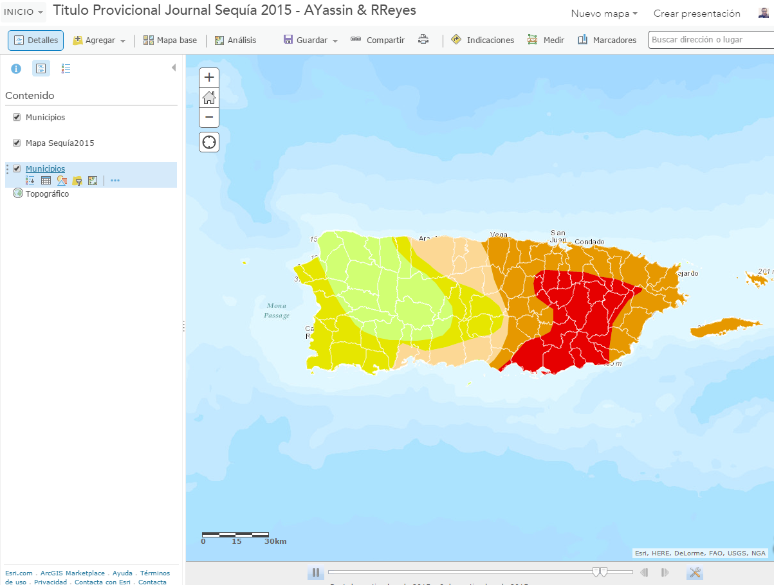Open the Medir measure tool

[x=546, y=40]
